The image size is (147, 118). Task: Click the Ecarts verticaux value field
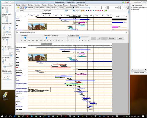[4, 8]
